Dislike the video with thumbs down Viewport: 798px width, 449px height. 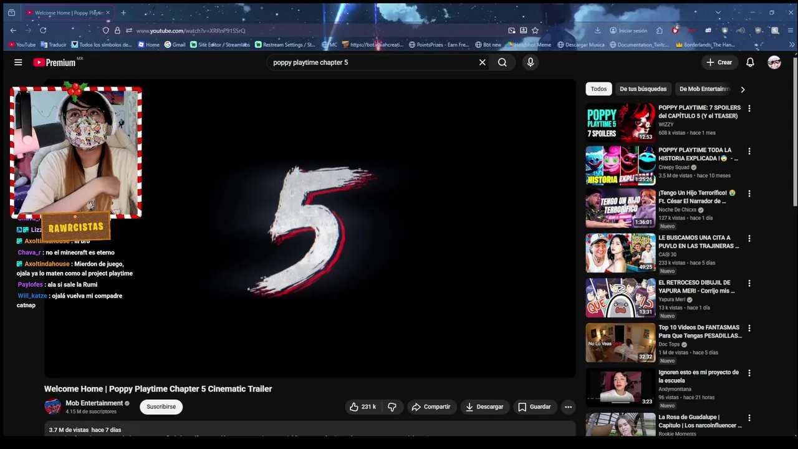point(392,407)
